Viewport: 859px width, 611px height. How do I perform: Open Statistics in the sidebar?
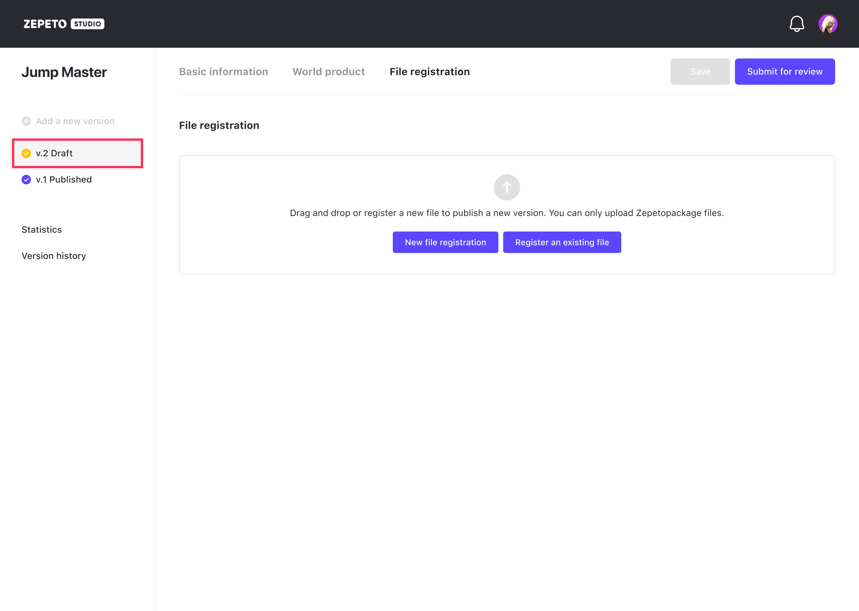point(42,229)
